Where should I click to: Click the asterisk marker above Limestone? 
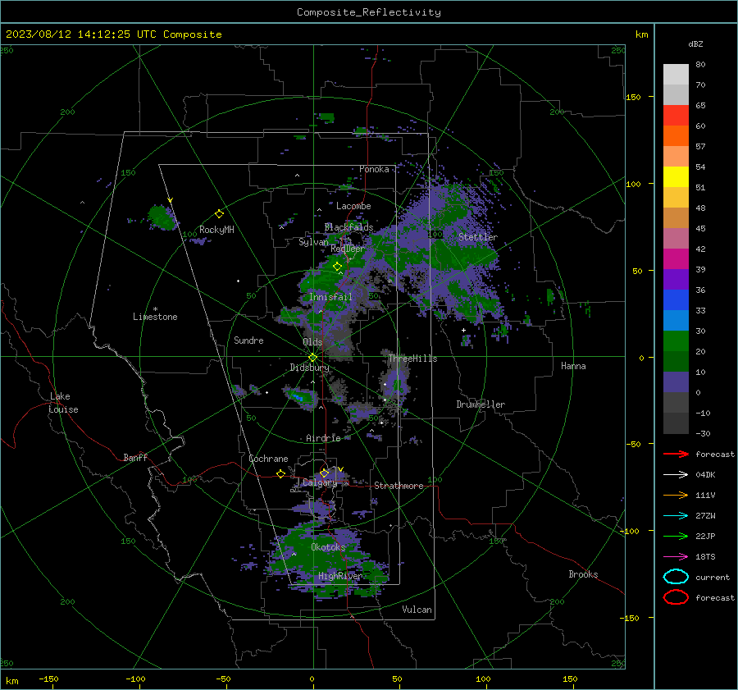point(155,309)
